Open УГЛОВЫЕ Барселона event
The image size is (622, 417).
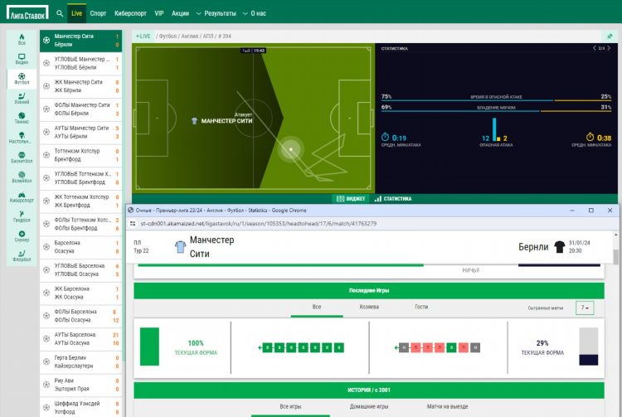[x=81, y=270]
